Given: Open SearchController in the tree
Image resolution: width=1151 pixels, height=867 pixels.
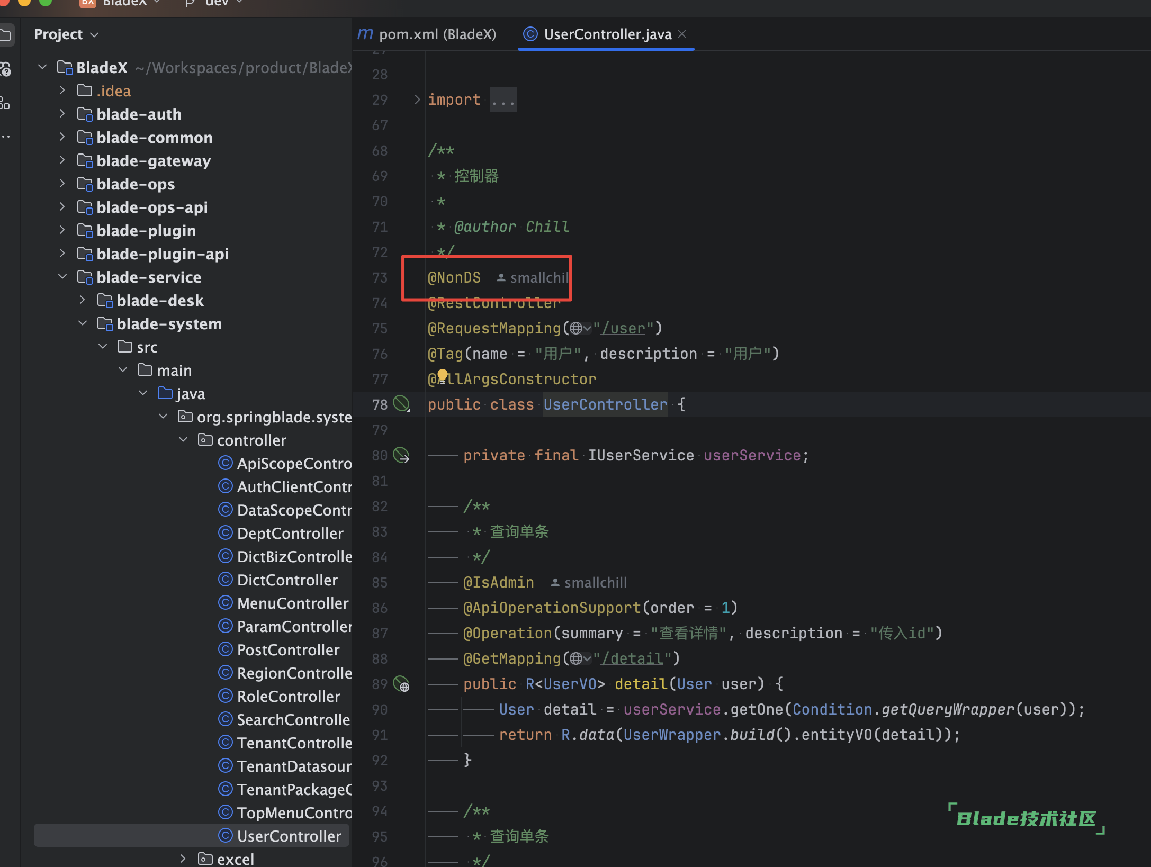Looking at the screenshot, I should coord(284,720).
